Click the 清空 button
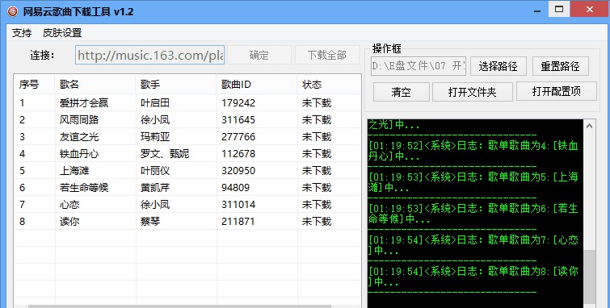This screenshot has width=610, height=308. (x=401, y=92)
